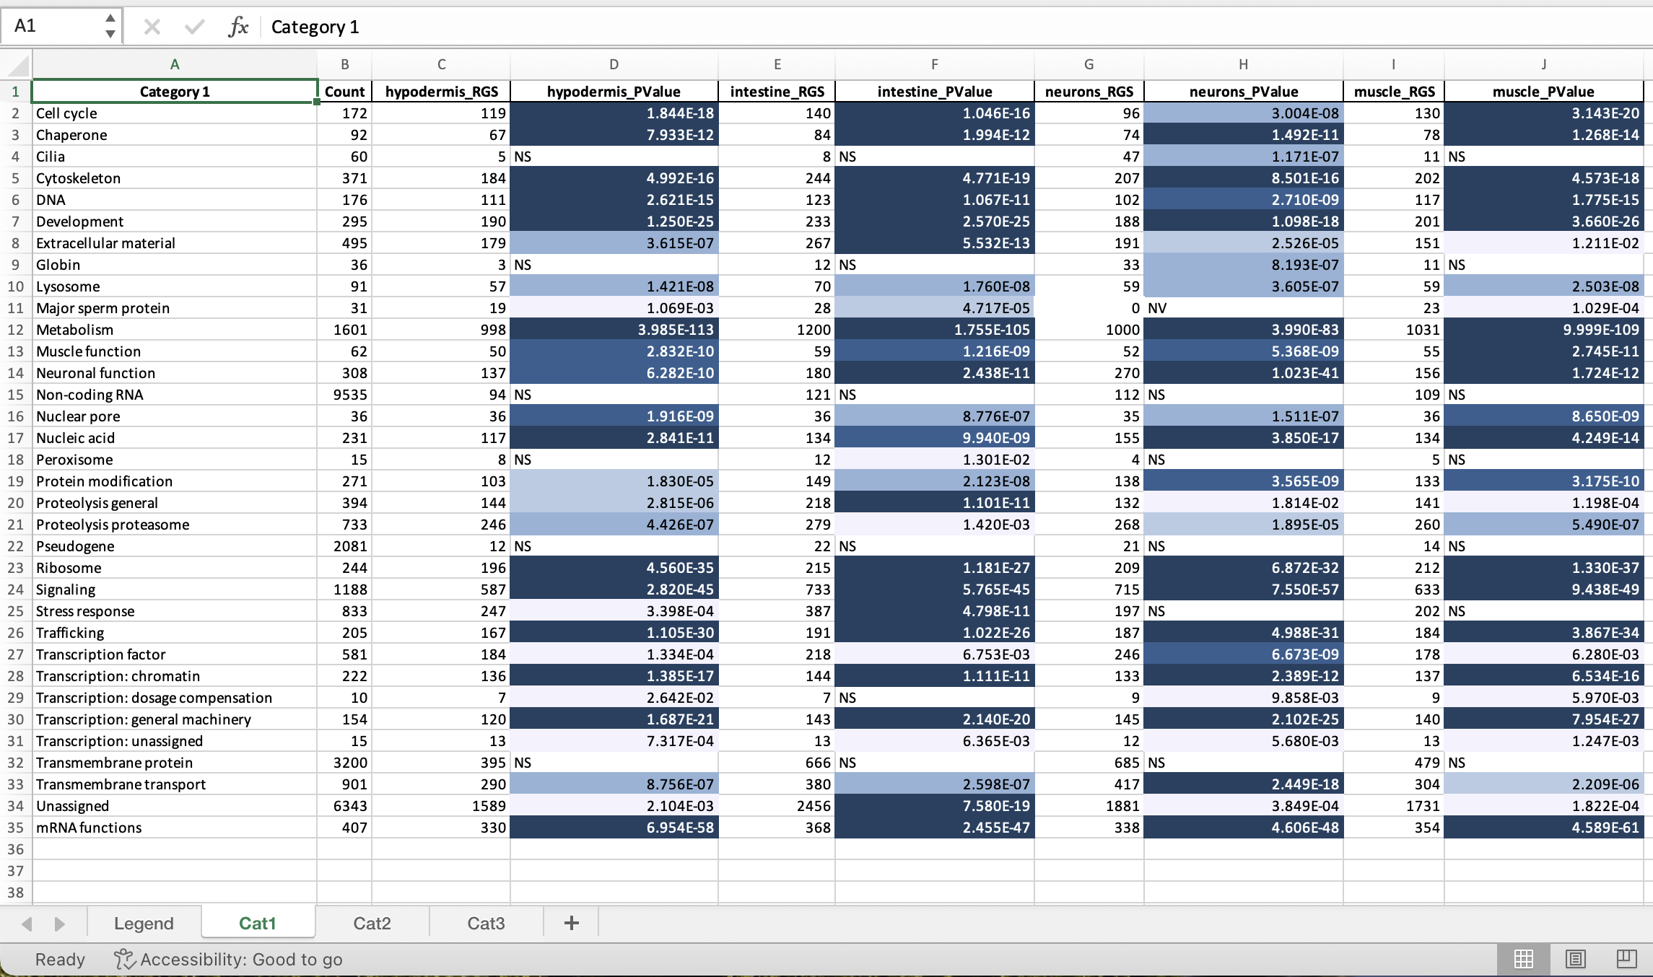Screen dimensions: 1653x977
Task: Switch to Normal view icon
Action: pyautogui.click(x=1523, y=959)
